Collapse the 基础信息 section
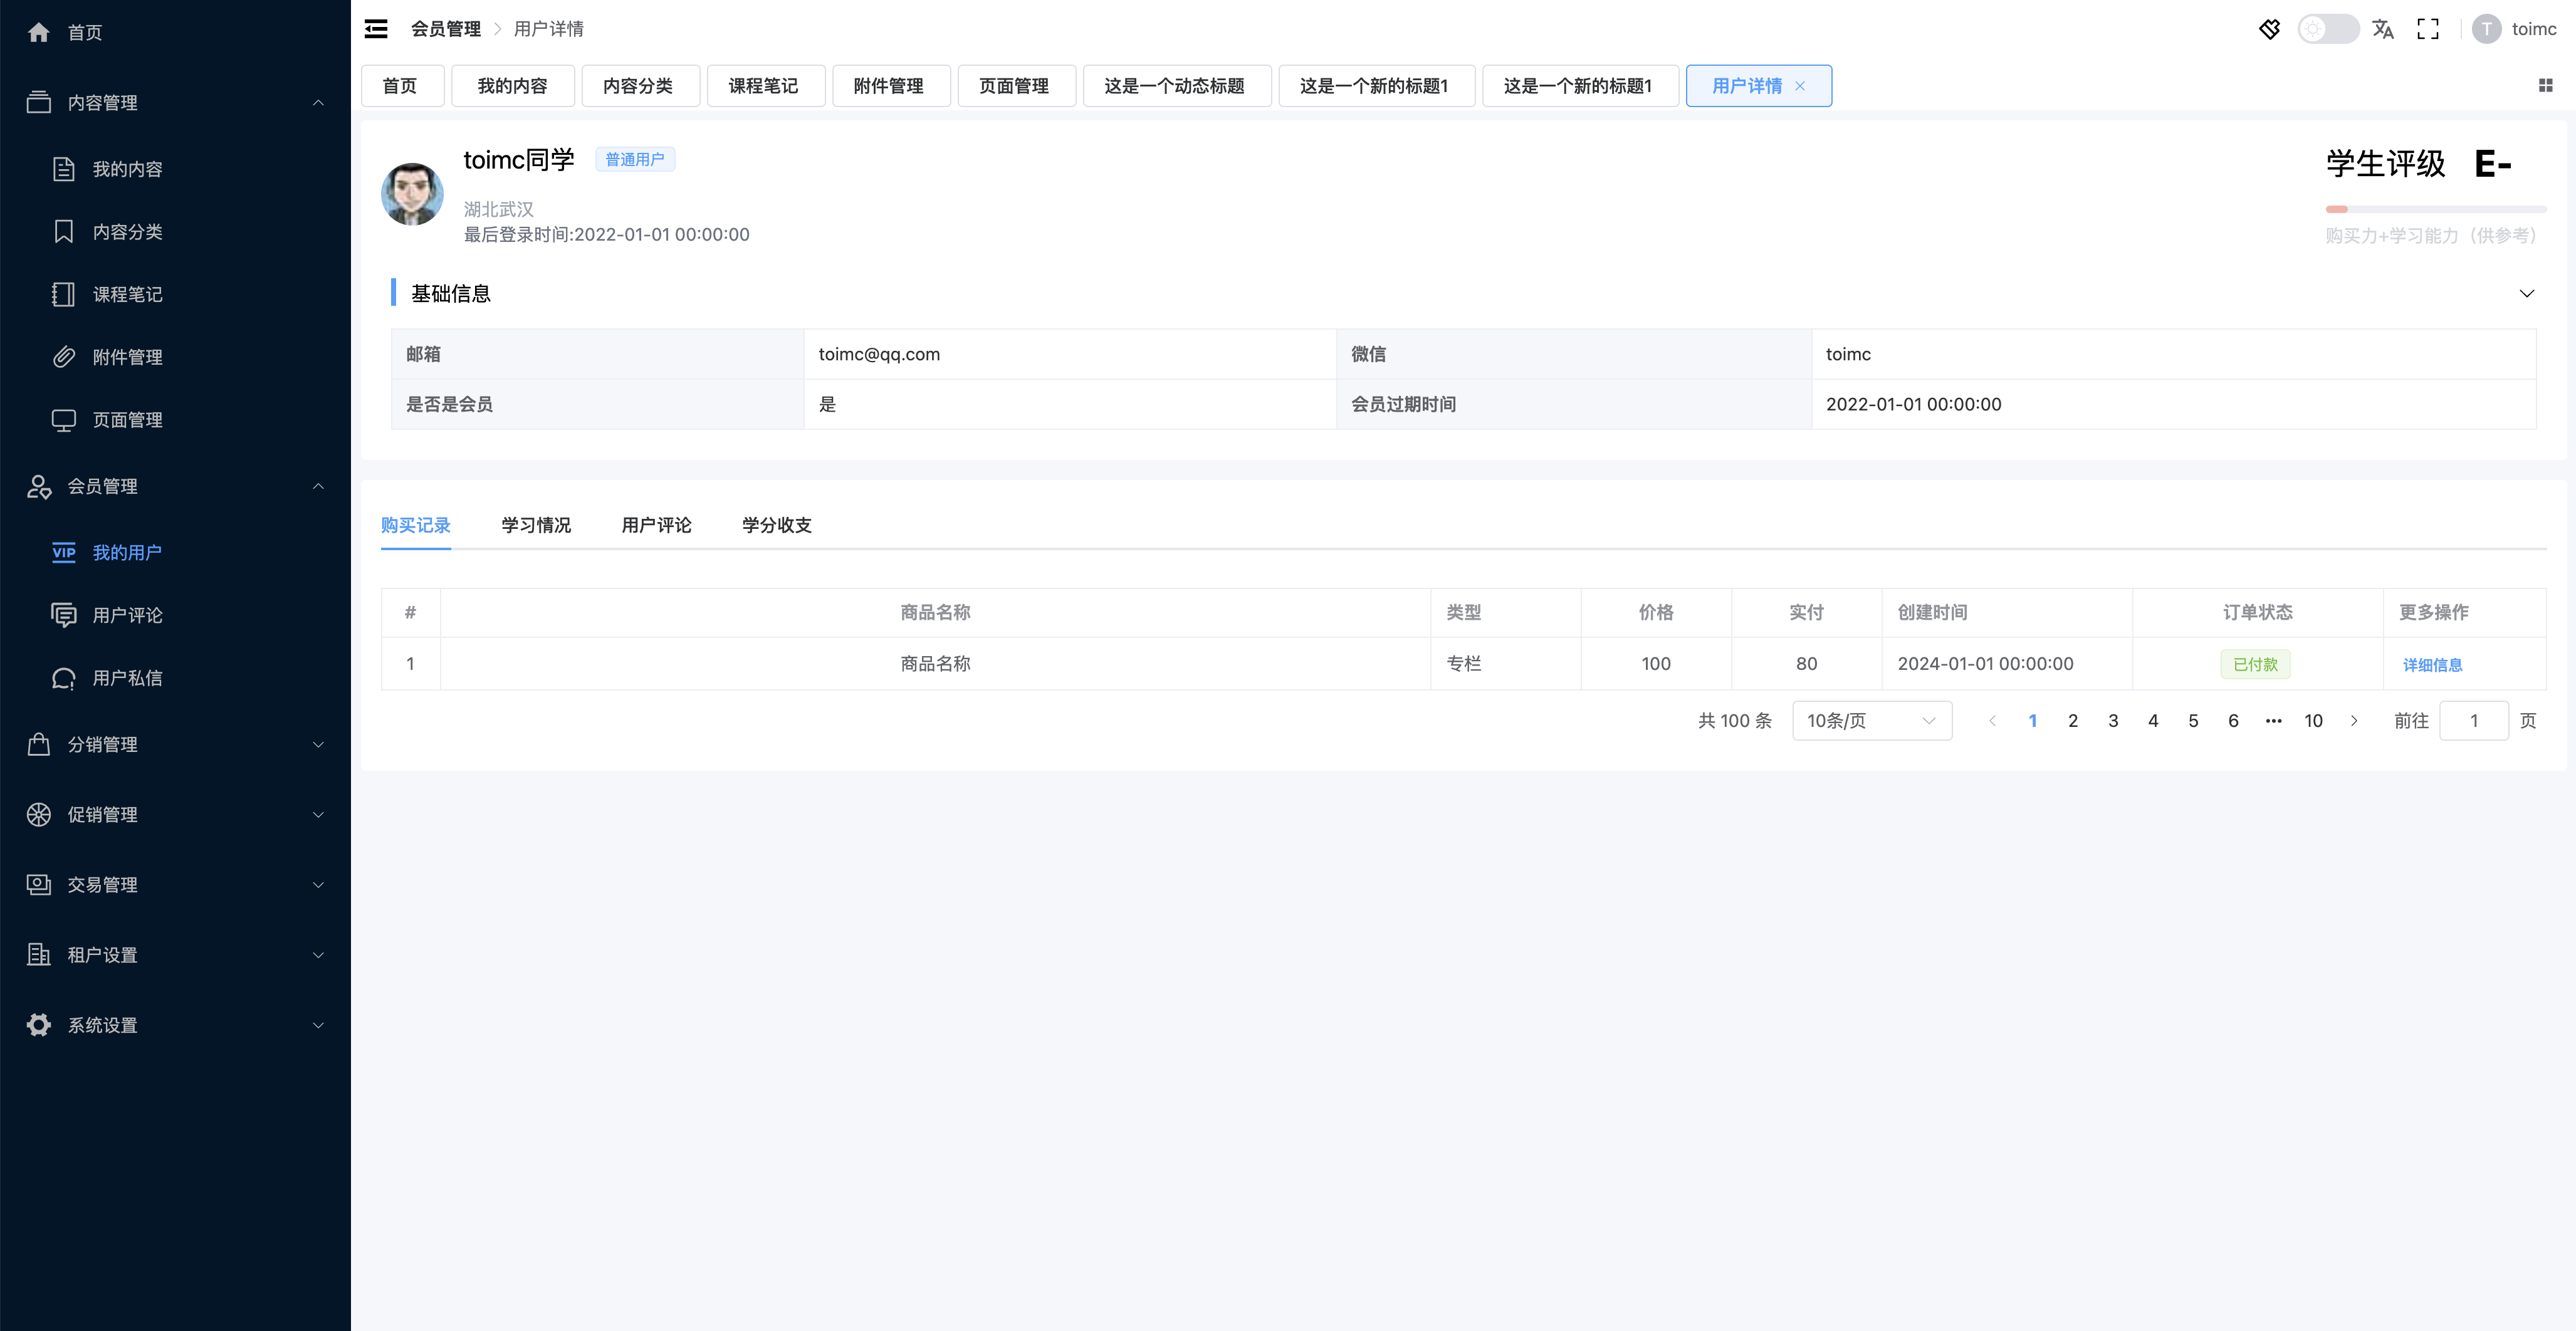Viewport: 2576px width, 1331px height. pyautogui.click(x=2526, y=294)
